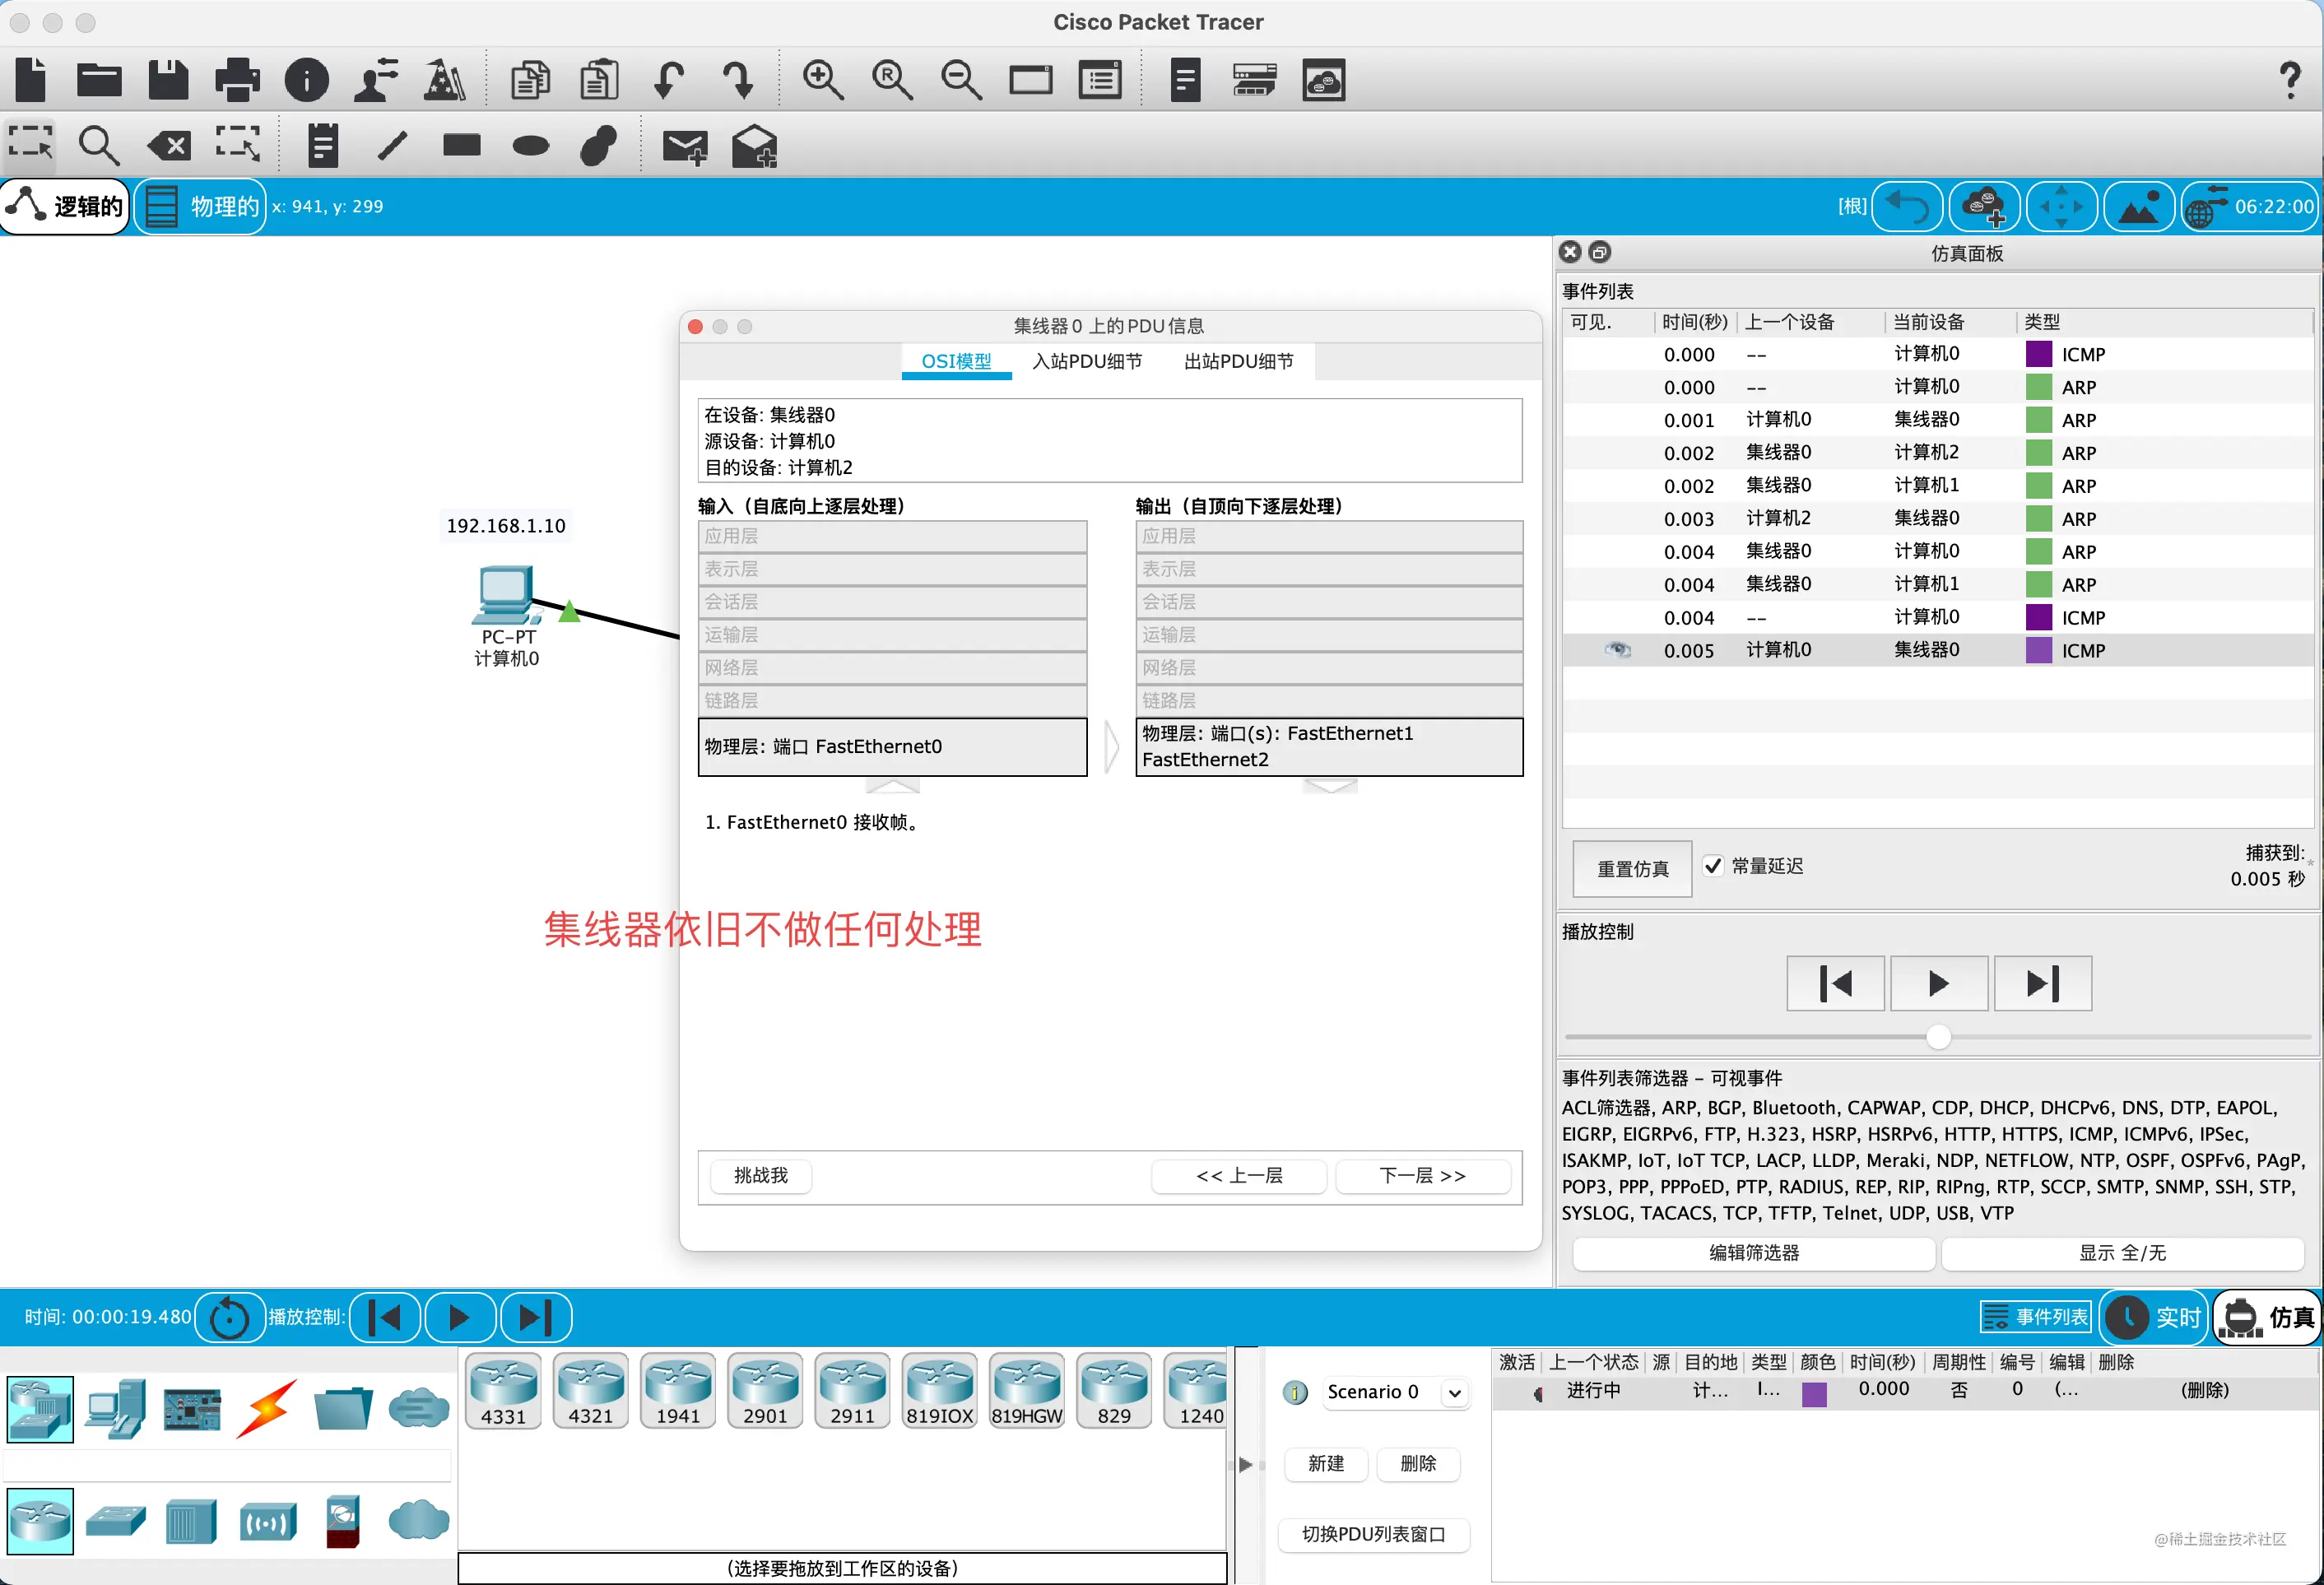Screen dimensions: 2324x1585
Task: Choose the Draw Rectangle tool
Action: click(461, 146)
